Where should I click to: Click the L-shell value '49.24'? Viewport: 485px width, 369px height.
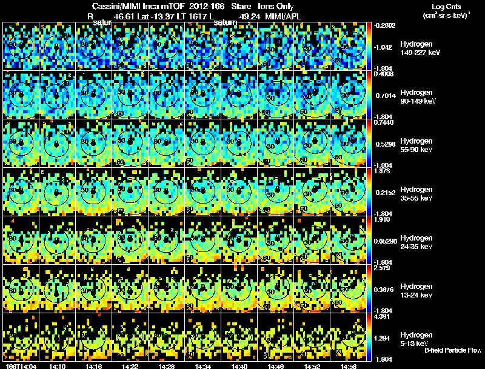click(x=250, y=16)
